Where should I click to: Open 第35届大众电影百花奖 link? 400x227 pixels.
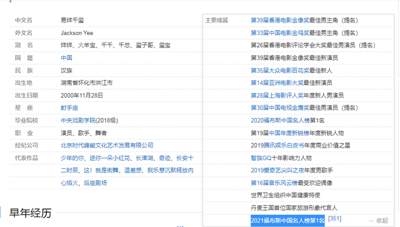pos(280,71)
